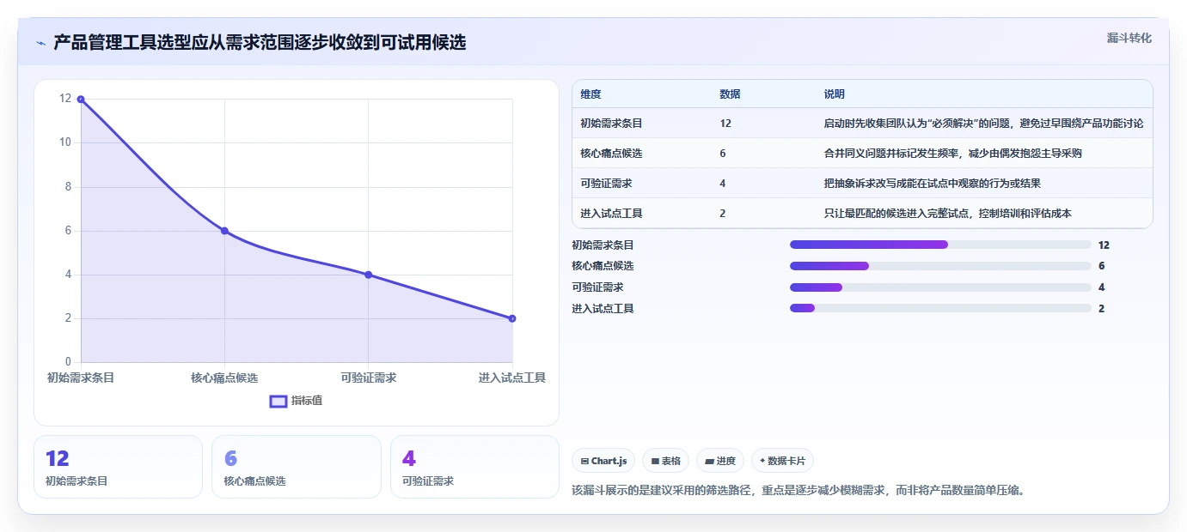The height and width of the screenshot is (532, 1187).
Task: Click x-axis label 可验证需求
Action: [368, 378]
